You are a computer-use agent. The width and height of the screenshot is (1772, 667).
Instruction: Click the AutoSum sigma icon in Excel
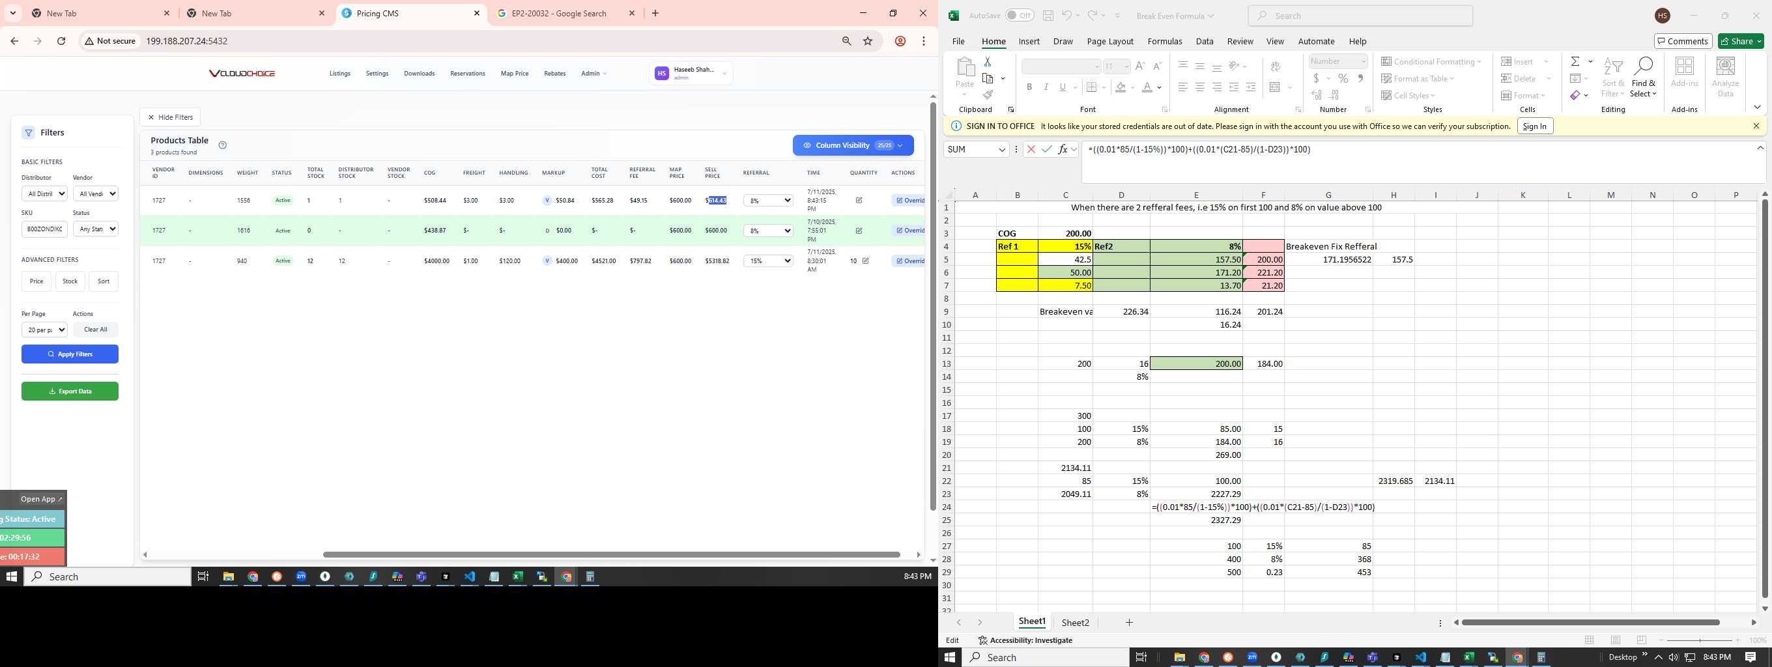tap(1575, 62)
